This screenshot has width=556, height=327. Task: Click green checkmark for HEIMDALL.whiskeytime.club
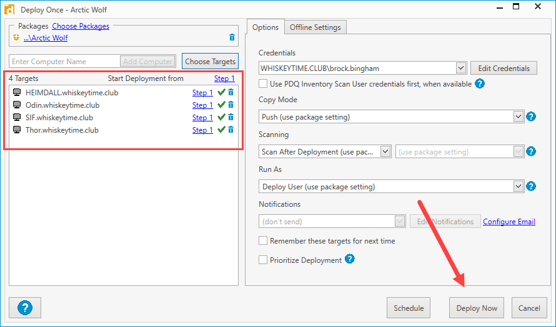pos(221,93)
